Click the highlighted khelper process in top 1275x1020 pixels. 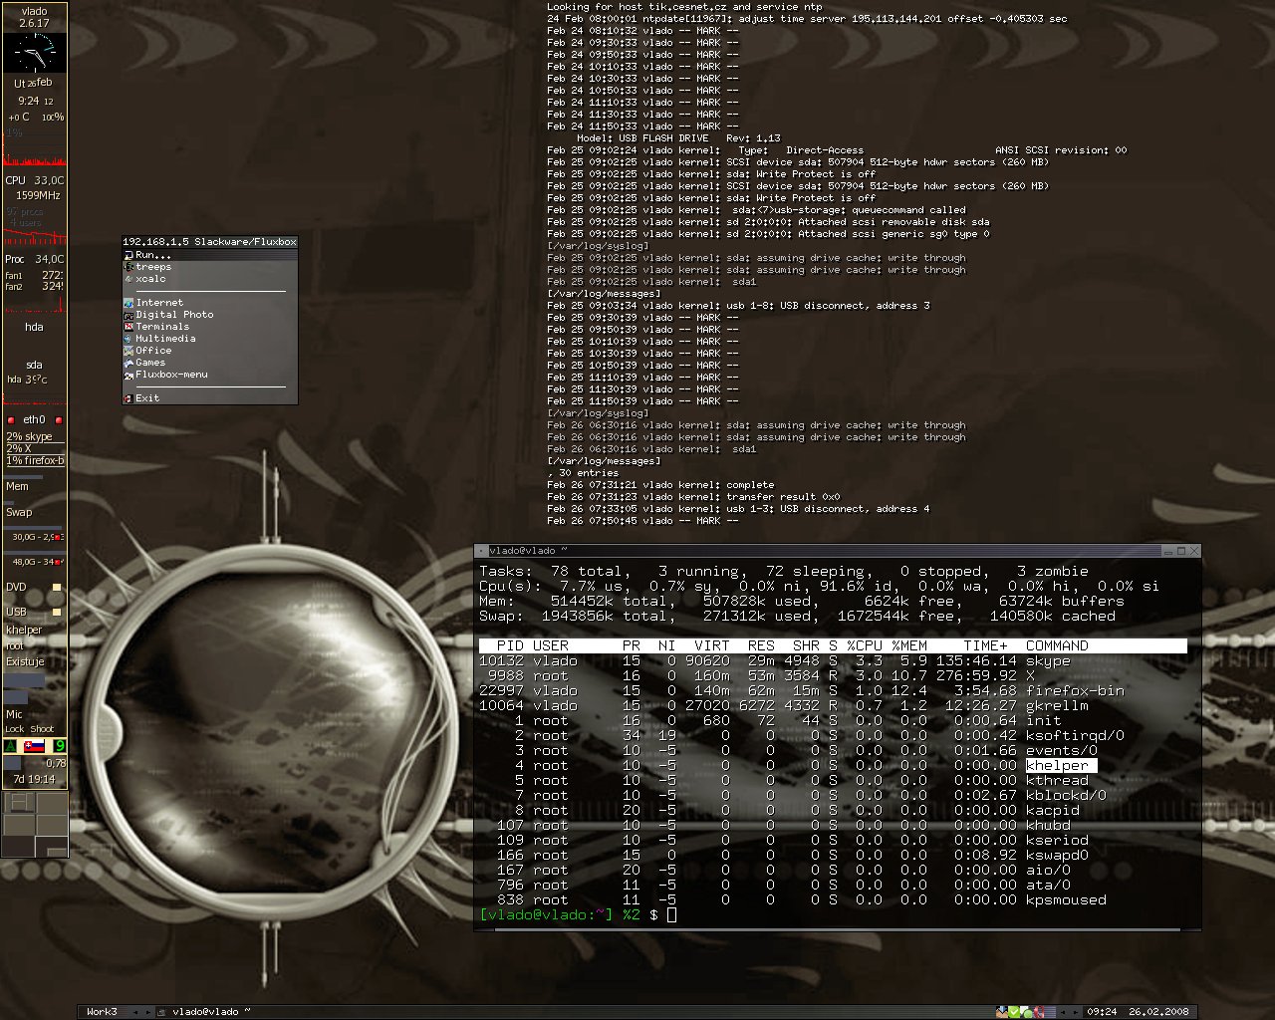click(1061, 765)
